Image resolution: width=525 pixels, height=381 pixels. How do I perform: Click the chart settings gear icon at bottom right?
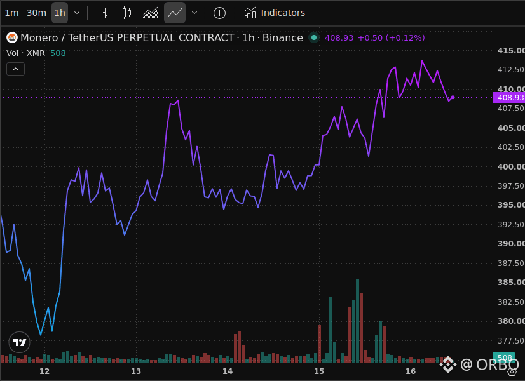pyautogui.click(x=512, y=371)
